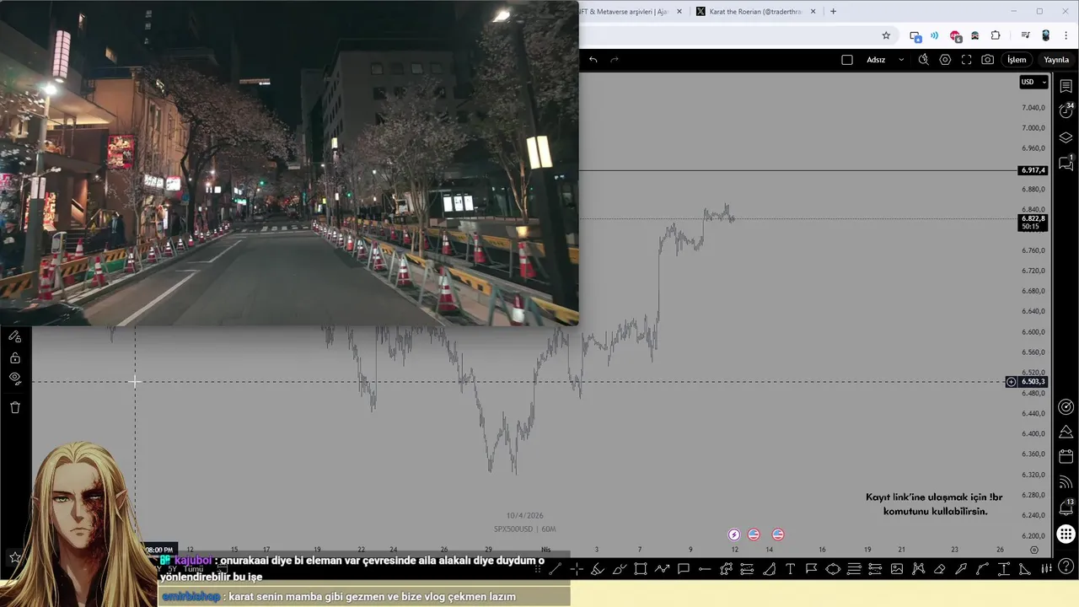Open the help question mark icon

tap(1066, 567)
